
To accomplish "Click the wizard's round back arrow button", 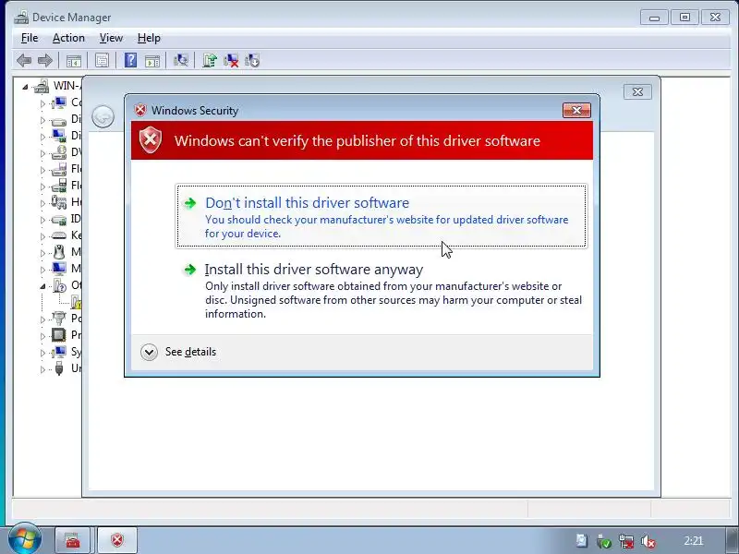I will 103,116.
